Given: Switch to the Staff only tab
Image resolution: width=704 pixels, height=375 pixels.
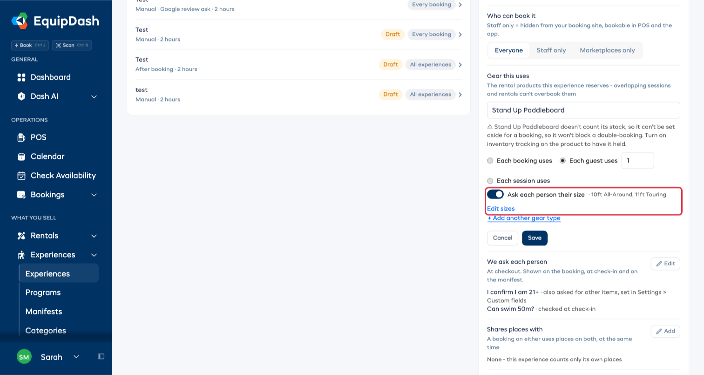Looking at the screenshot, I should (551, 50).
